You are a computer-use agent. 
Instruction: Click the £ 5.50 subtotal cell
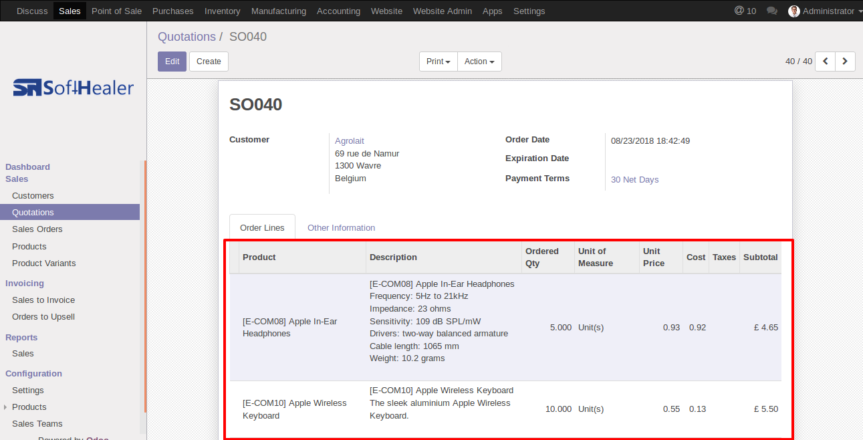[761, 409]
